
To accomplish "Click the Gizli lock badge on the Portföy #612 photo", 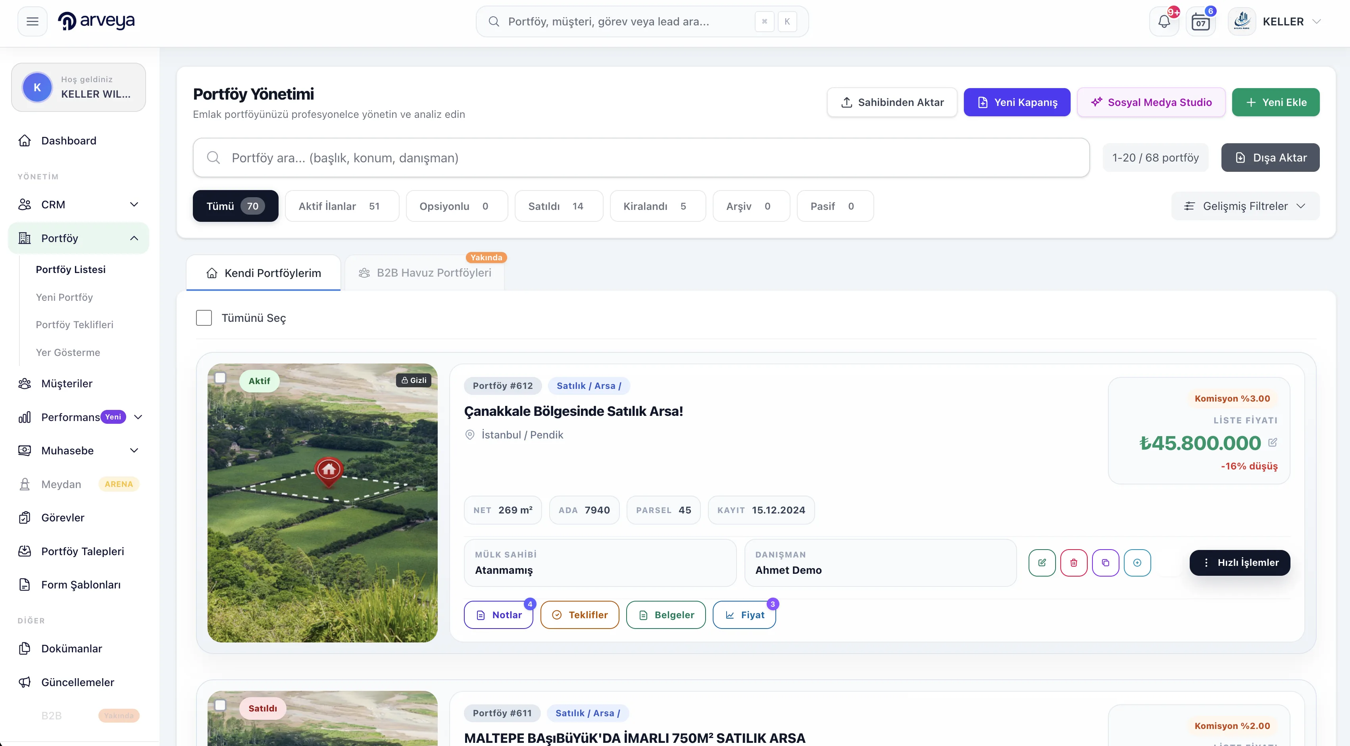I will tap(413, 380).
